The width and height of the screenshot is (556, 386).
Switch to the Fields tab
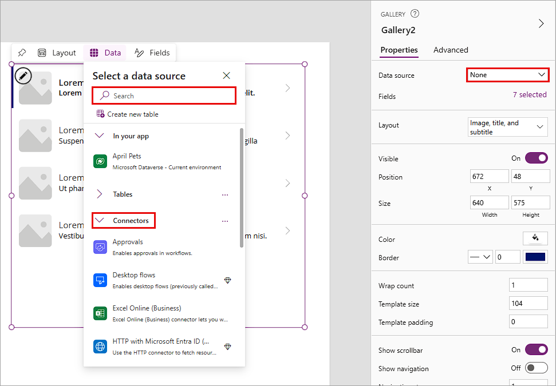click(x=152, y=52)
